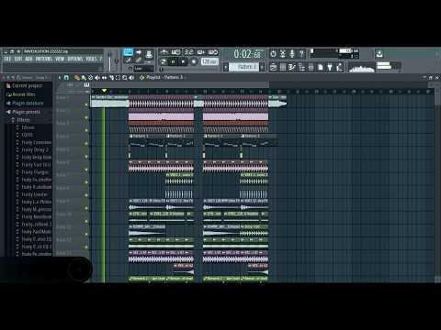Select the playlist paint brush tool
This screenshot has width=441, height=330.
point(84,78)
